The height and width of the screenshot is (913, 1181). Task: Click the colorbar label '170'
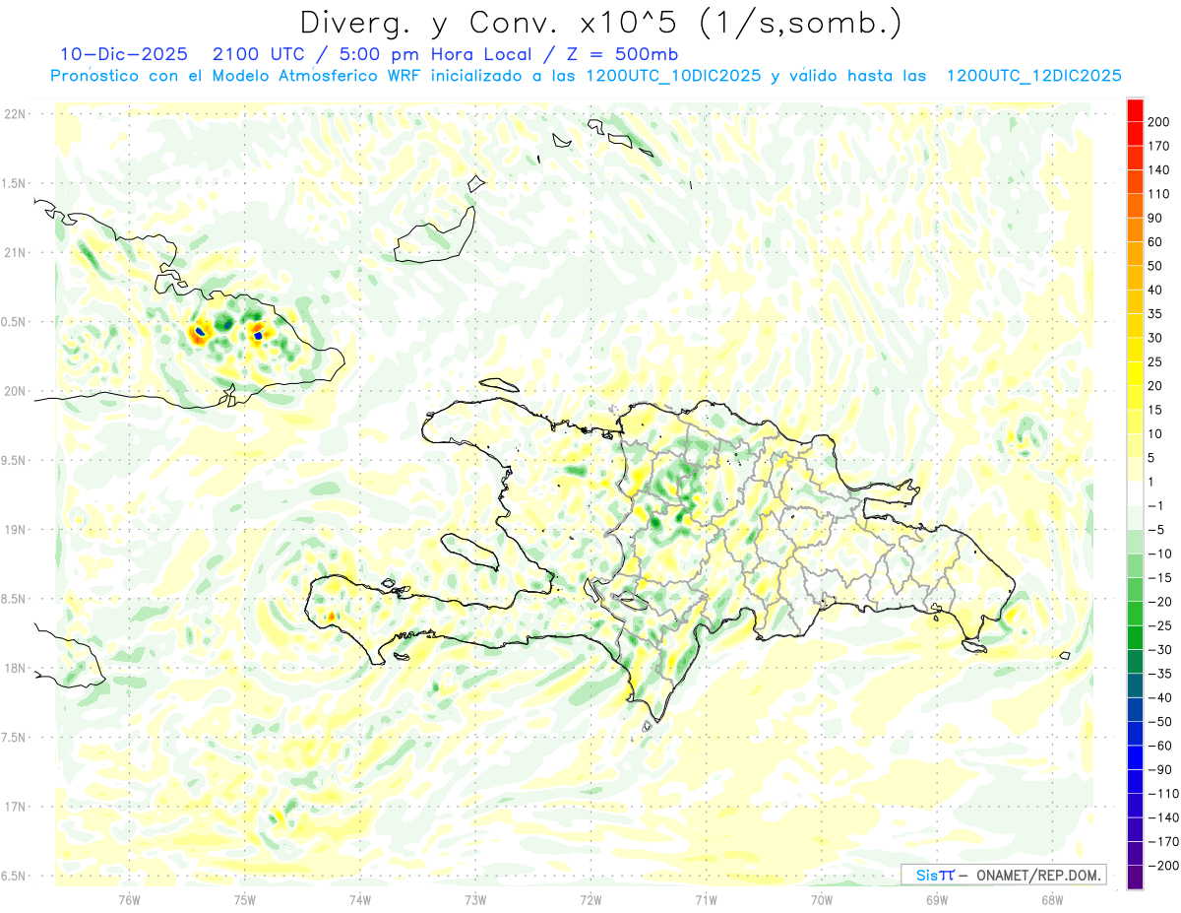[1158, 146]
